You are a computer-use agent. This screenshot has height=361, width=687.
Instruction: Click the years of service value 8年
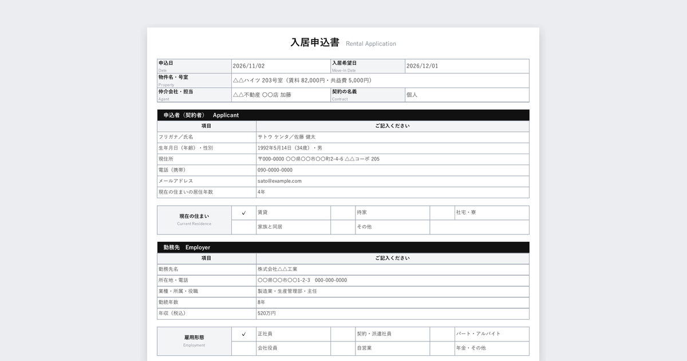point(393,302)
